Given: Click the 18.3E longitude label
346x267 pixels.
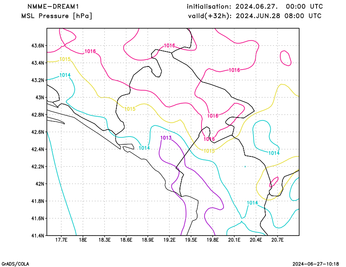Looking at the screenshot, I should (x=104, y=240).
